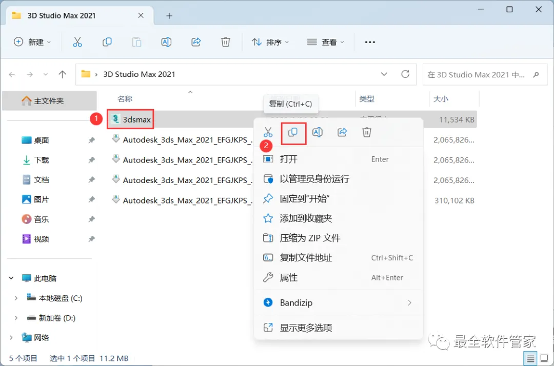Choose 添加到收藏夹 in the context menu

pos(339,218)
